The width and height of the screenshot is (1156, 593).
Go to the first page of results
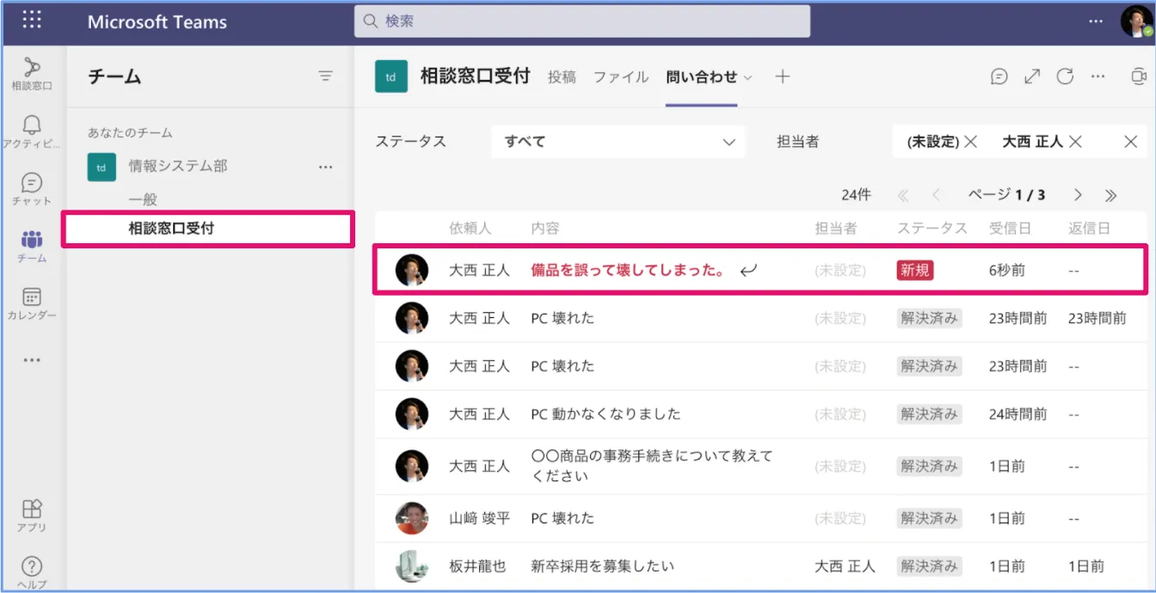pos(903,195)
